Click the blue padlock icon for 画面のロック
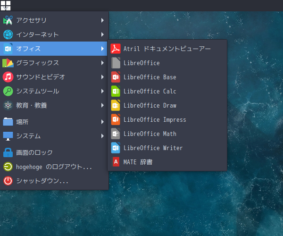Viewport: 283px width, 236px height. [x=8, y=152]
